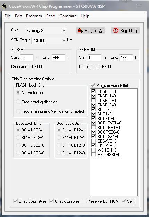
Task: Open the Program menu
Action: point(34,16)
